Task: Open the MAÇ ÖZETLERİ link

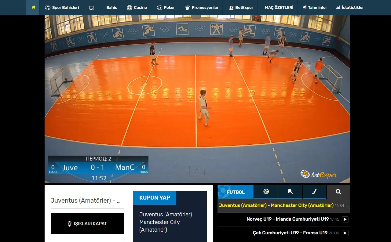Action: [x=279, y=8]
